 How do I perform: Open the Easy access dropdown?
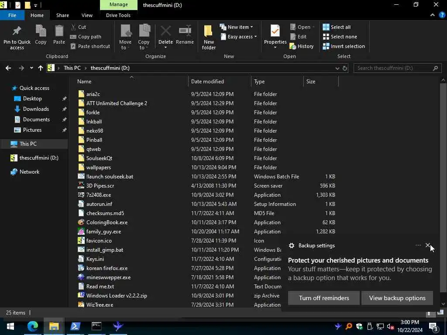click(239, 37)
